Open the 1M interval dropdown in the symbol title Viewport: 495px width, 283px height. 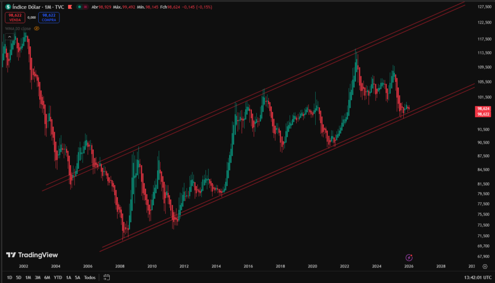pyautogui.click(x=48, y=7)
